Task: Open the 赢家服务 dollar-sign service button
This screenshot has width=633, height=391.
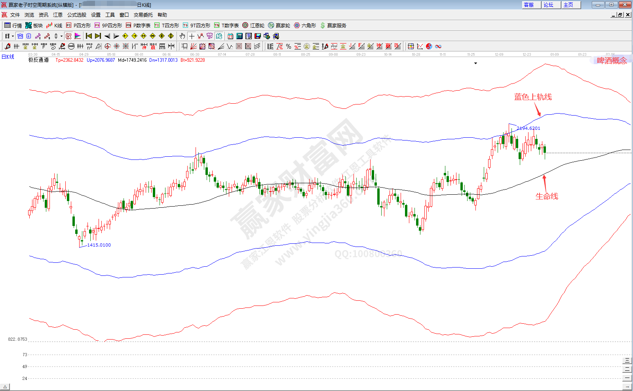Action: click(333, 25)
